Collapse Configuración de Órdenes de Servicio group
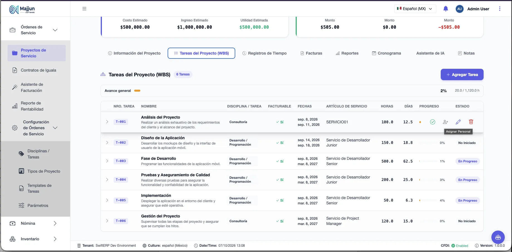The height and width of the screenshot is (252, 512). pyautogui.click(x=36, y=128)
